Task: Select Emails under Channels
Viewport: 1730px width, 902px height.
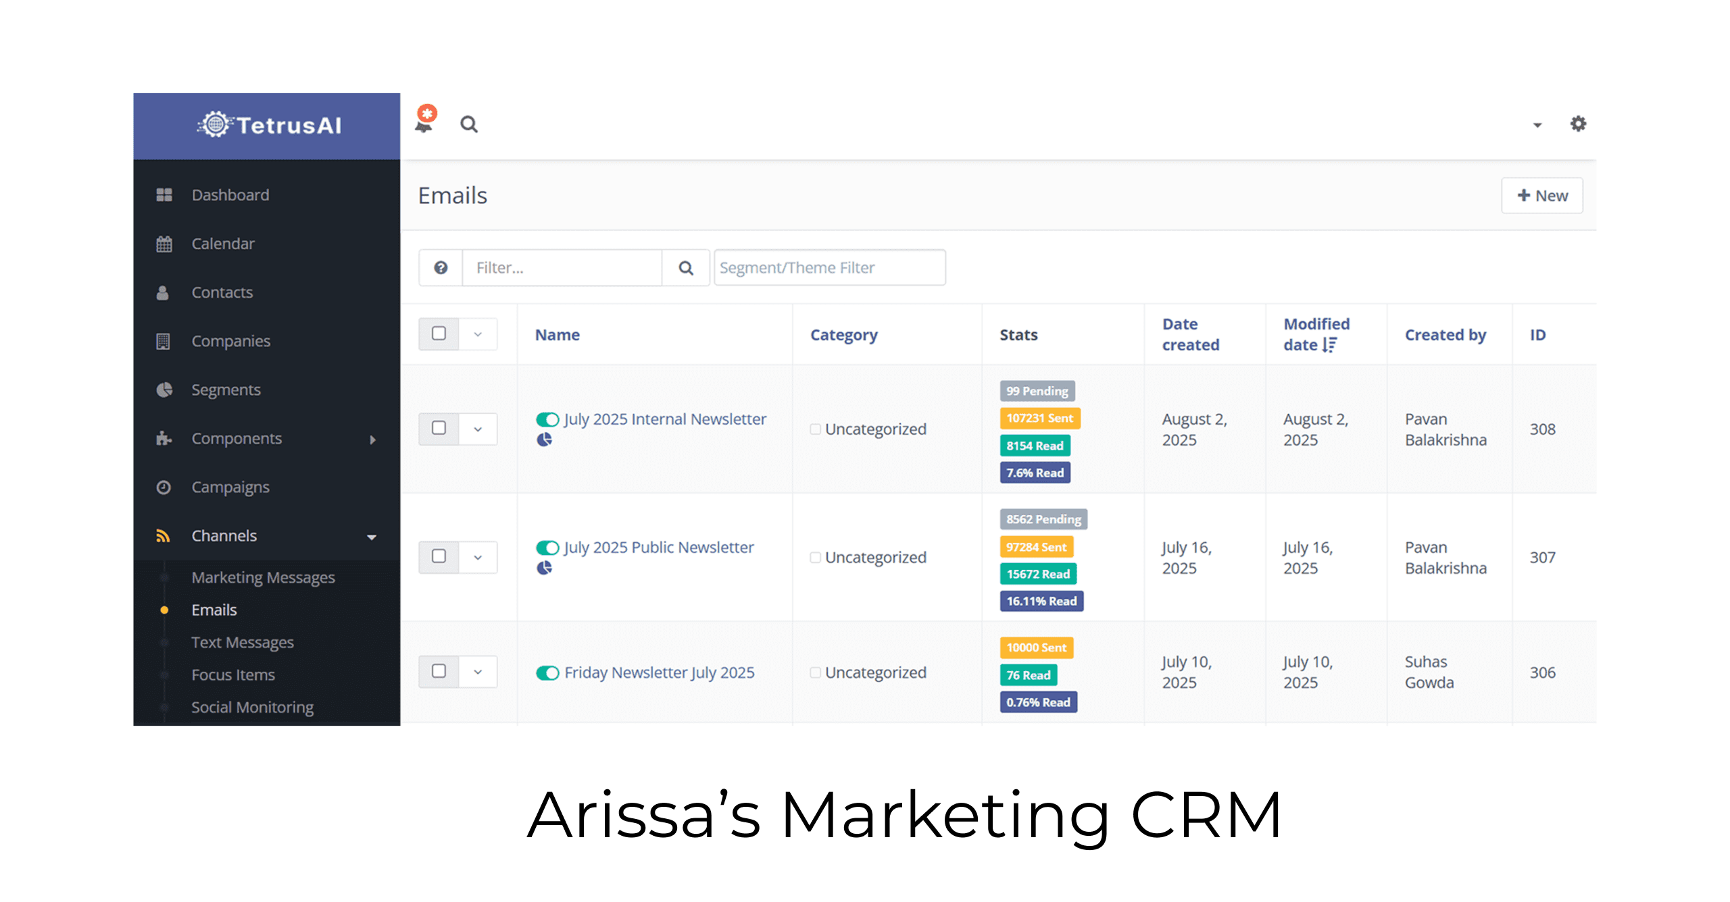Action: coord(214,610)
